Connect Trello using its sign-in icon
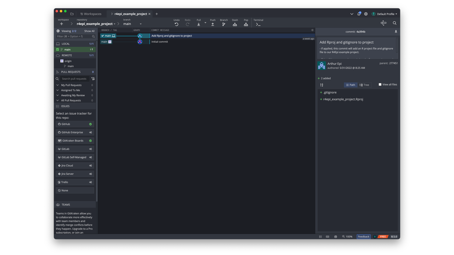The image size is (454, 255). tap(90, 182)
